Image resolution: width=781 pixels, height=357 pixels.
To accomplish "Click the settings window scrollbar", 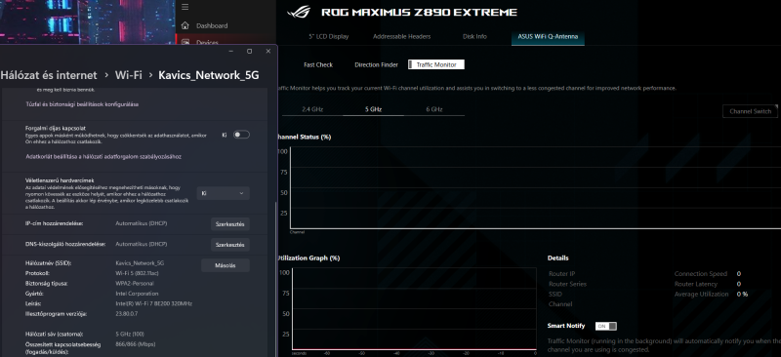I will coord(275,279).
